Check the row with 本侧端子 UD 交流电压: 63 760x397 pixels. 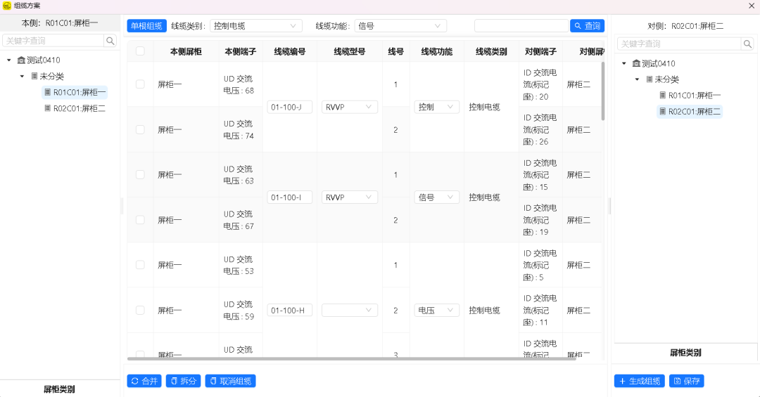pos(140,174)
